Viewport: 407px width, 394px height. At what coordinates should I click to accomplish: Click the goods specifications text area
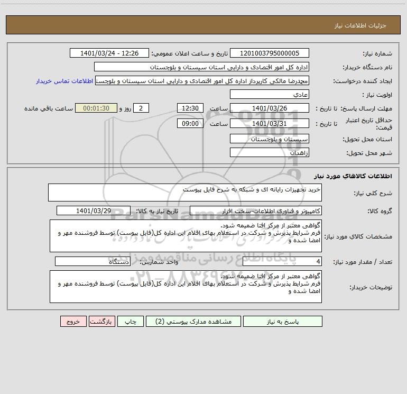coord(186,236)
